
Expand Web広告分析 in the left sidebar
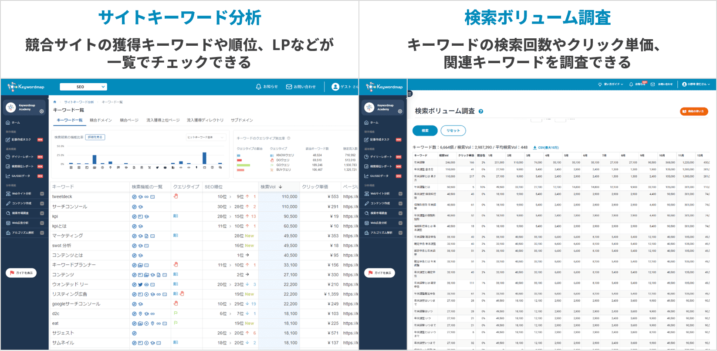point(42,223)
